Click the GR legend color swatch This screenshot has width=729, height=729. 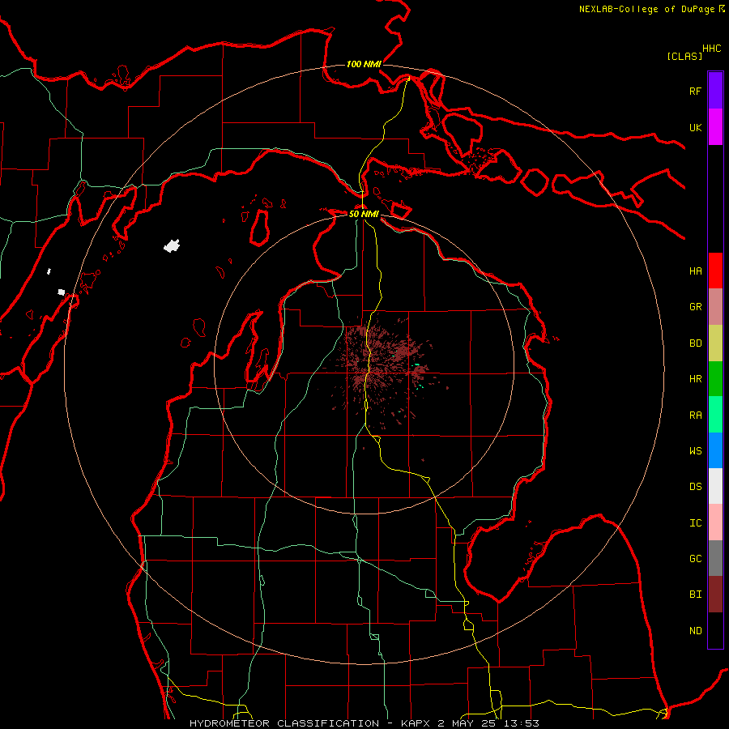click(715, 307)
